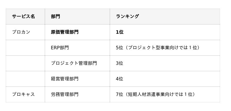Viewport: 231px width, 111px height.
Task: Select the 3位 ranking cell
Action: [165, 63]
